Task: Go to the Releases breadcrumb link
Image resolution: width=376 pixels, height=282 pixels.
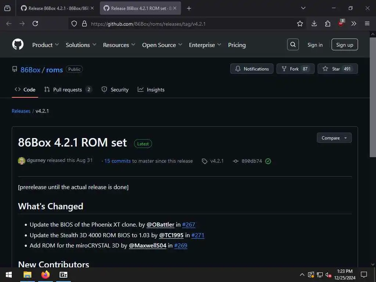Action: 21,111
